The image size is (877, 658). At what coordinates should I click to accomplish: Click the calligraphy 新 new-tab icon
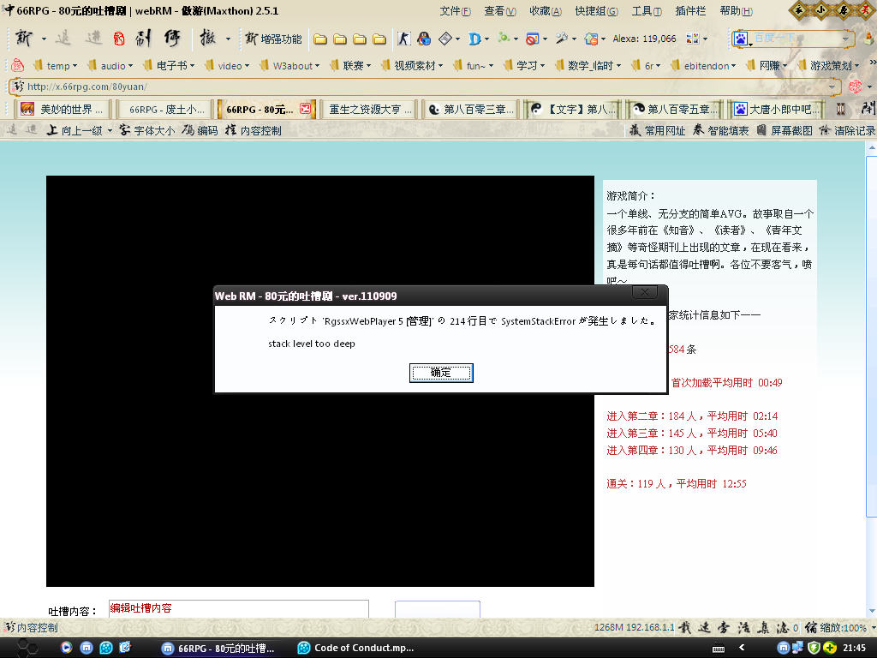pos(23,38)
